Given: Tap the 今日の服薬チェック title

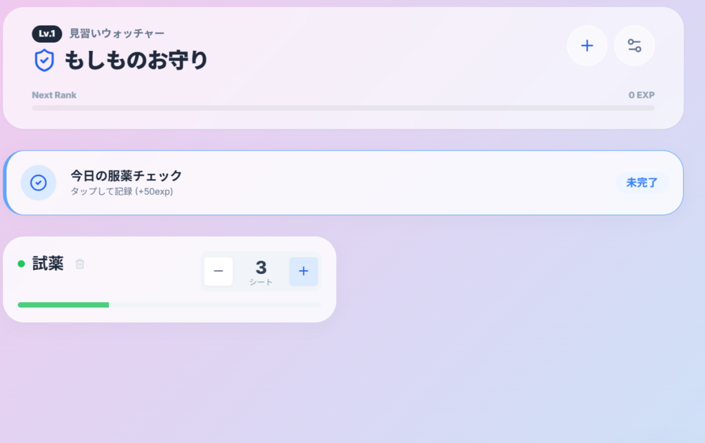Looking at the screenshot, I should (x=126, y=175).
